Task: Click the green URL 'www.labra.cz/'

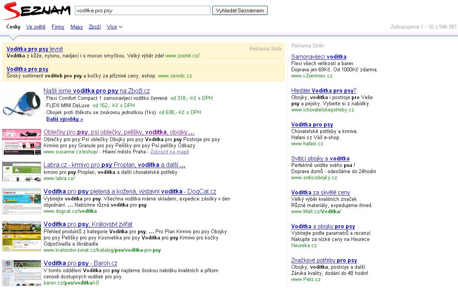Action: (59, 178)
